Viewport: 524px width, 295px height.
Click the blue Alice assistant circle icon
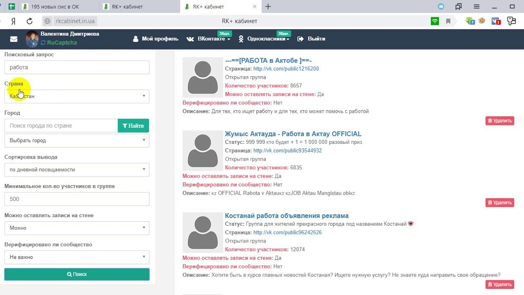[x=441, y=7]
